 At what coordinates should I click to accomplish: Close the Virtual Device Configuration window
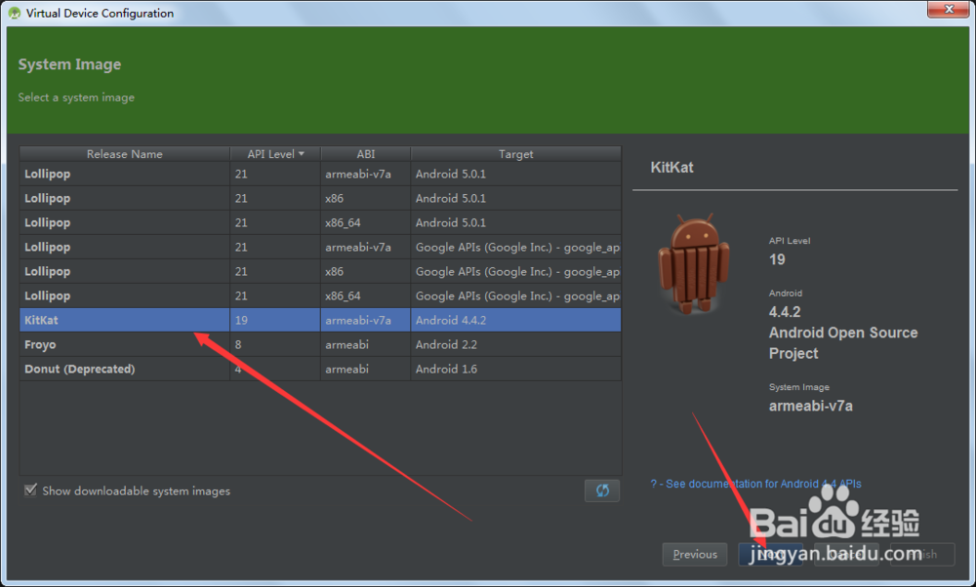[x=949, y=9]
